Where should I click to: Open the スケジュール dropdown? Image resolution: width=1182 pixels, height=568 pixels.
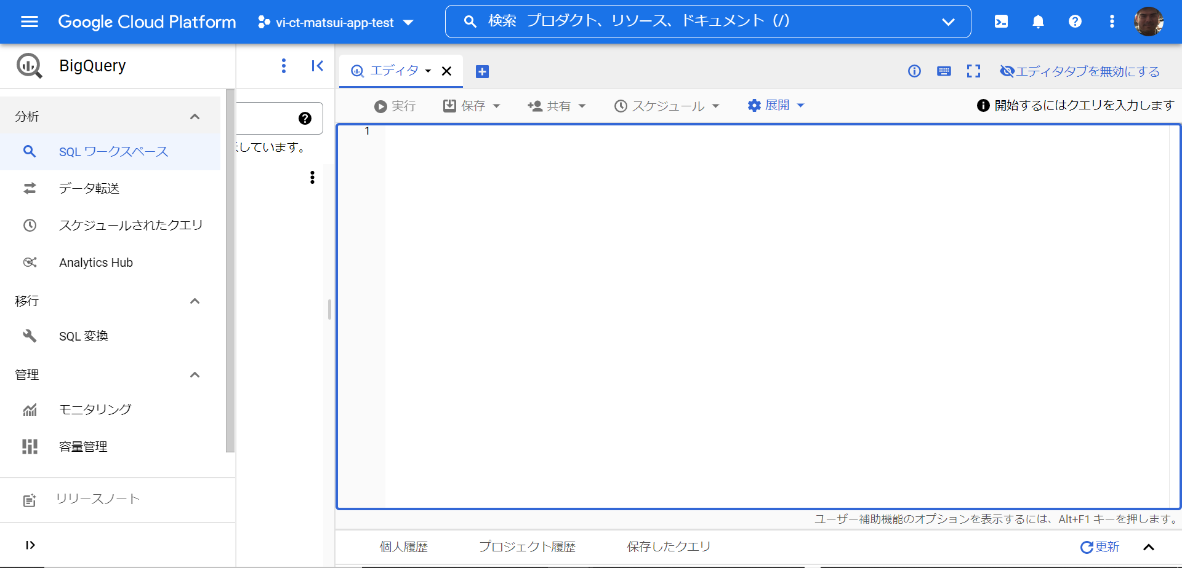click(x=667, y=106)
